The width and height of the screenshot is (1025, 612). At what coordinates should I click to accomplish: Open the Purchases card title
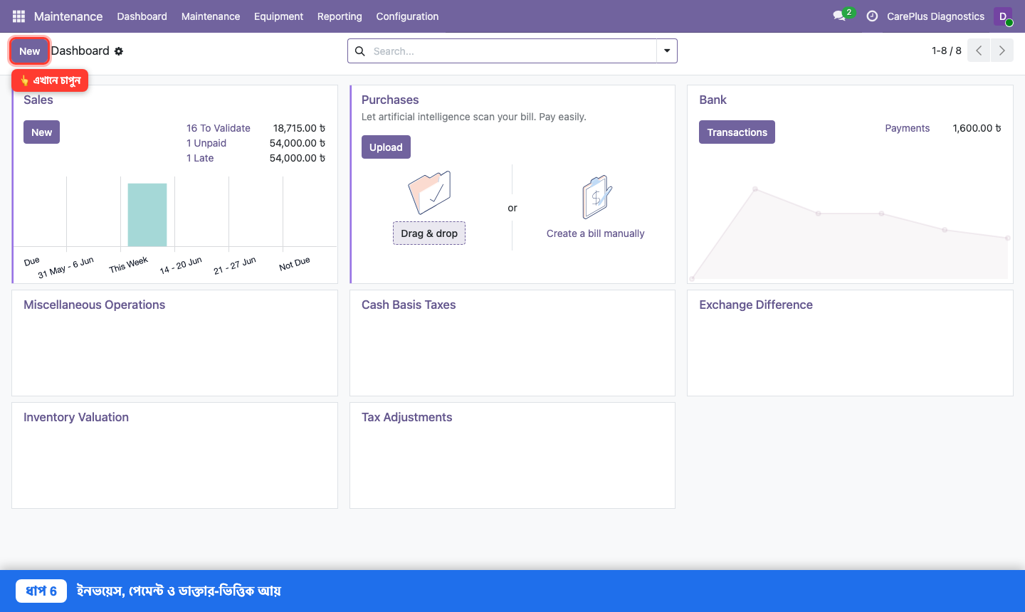coord(390,100)
